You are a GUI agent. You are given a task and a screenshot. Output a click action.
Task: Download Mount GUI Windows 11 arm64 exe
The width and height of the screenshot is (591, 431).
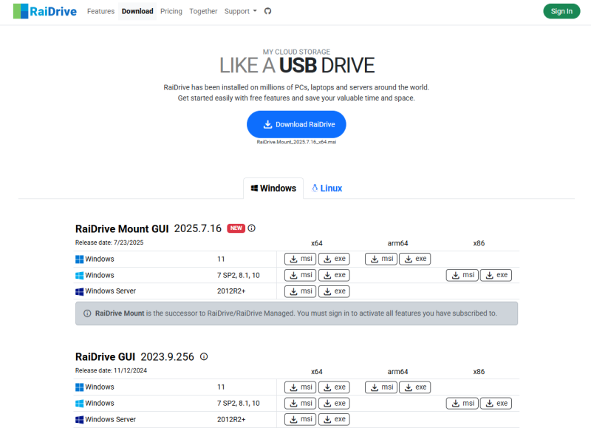(415, 259)
